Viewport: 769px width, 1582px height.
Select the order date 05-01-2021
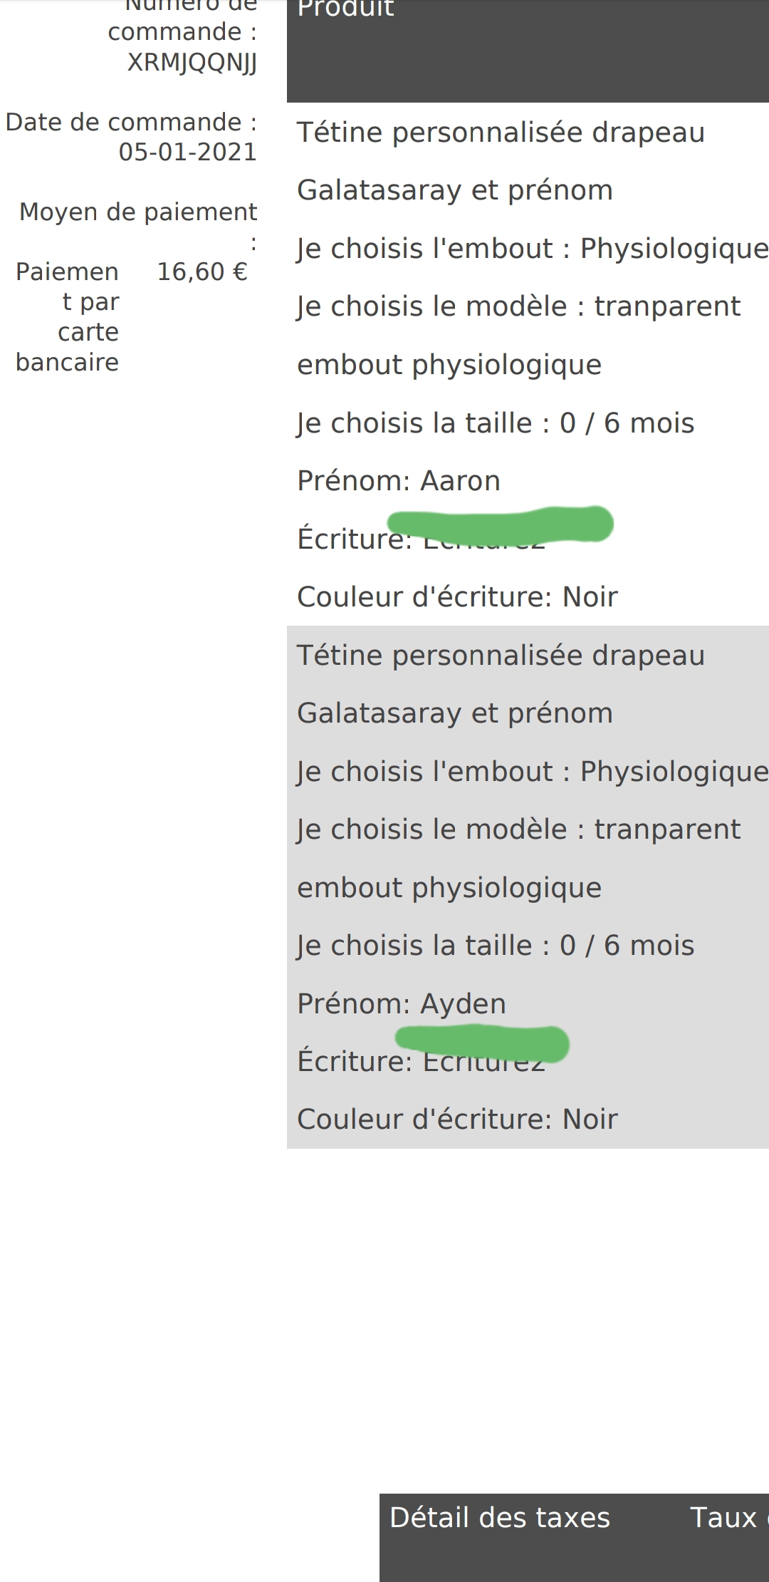click(187, 152)
